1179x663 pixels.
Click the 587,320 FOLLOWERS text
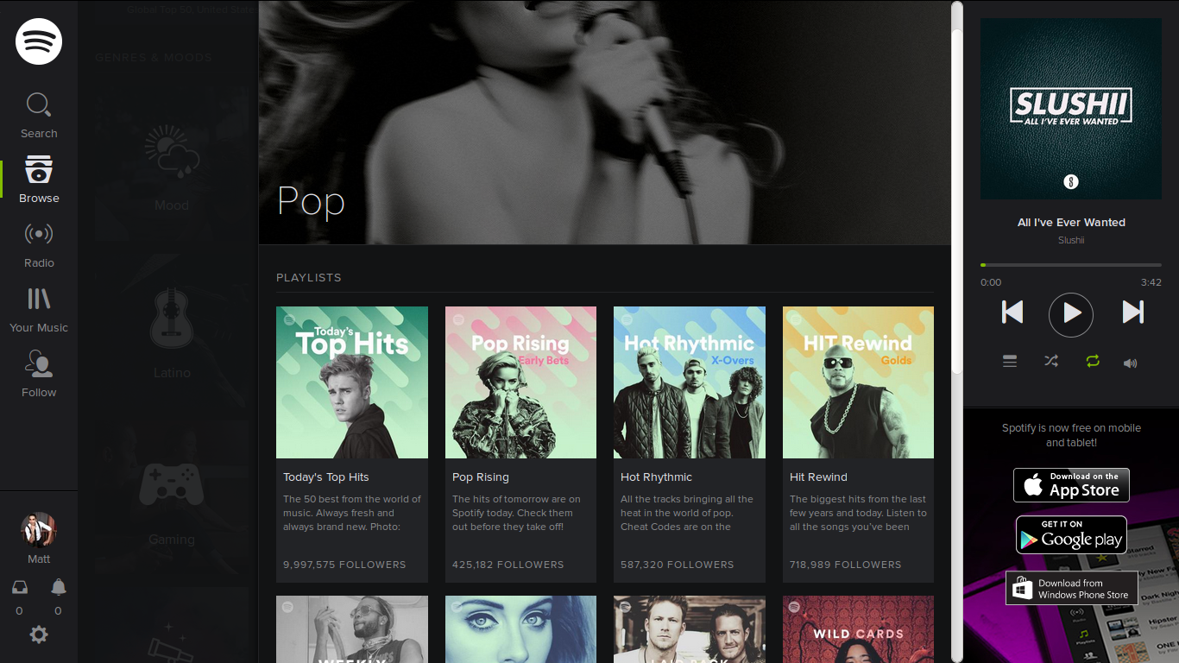pyautogui.click(x=678, y=565)
